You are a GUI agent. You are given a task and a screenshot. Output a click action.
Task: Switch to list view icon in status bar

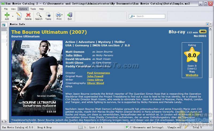point(81,127)
